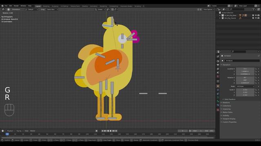Click the Blender logo menu icon

2,6
